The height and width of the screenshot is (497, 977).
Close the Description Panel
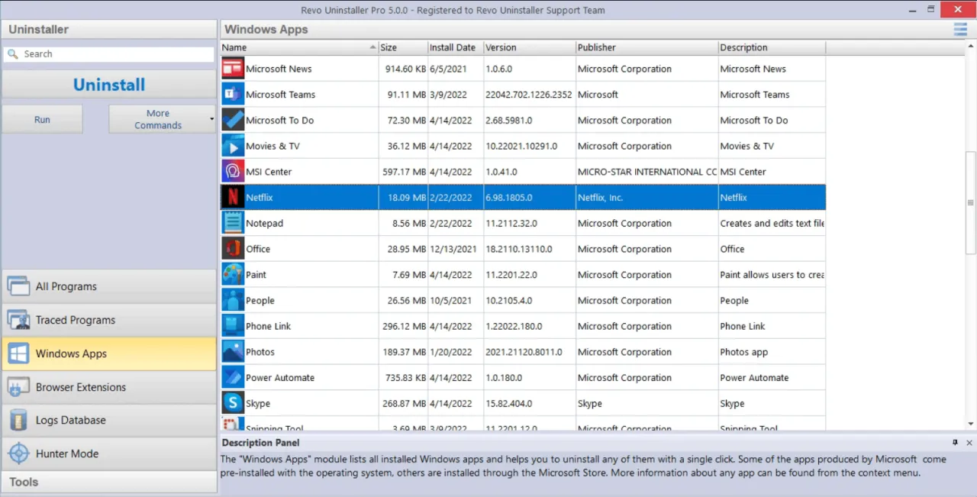click(969, 443)
